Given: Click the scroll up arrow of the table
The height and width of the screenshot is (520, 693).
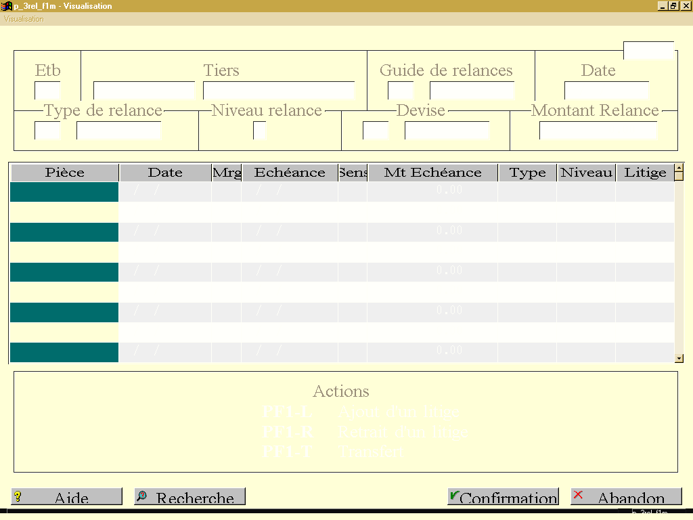Looking at the screenshot, I should coord(679,168).
